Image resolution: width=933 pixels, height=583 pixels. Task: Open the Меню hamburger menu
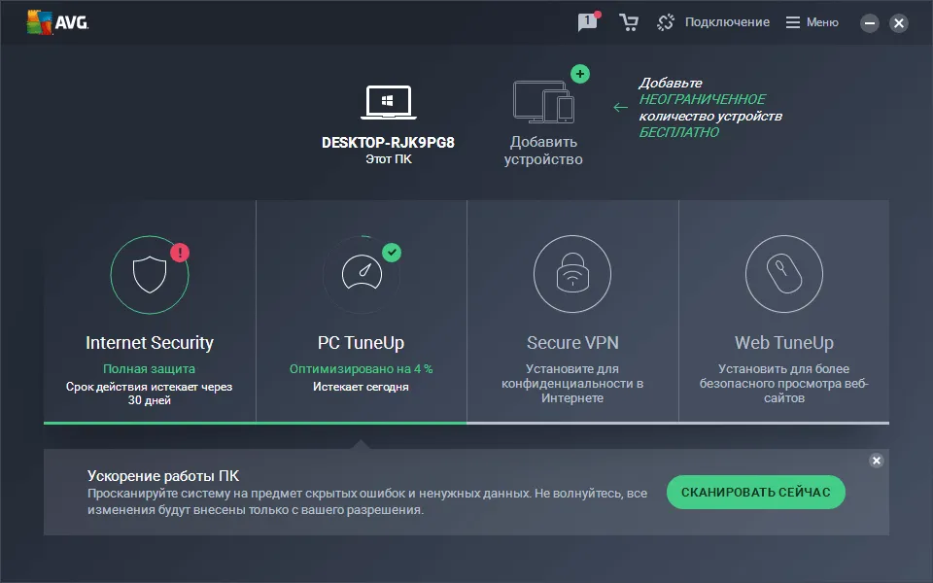pyautogui.click(x=812, y=22)
